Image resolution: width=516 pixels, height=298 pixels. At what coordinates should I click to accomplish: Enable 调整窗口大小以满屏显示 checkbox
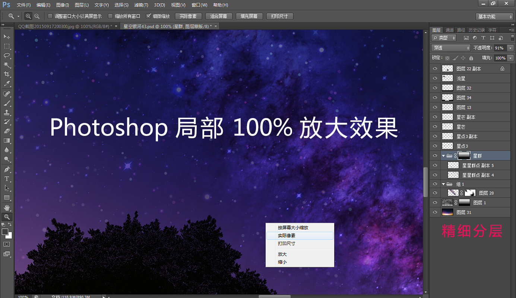click(50, 16)
